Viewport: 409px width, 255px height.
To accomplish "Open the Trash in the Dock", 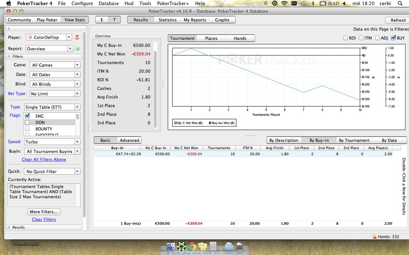I will click(240, 246).
